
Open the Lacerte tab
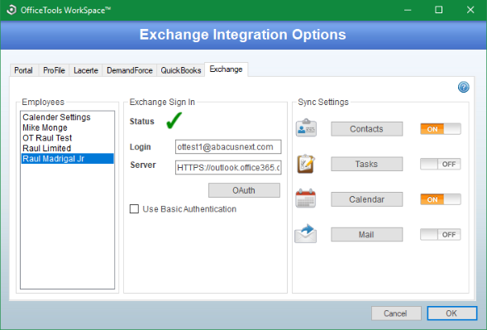click(86, 70)
